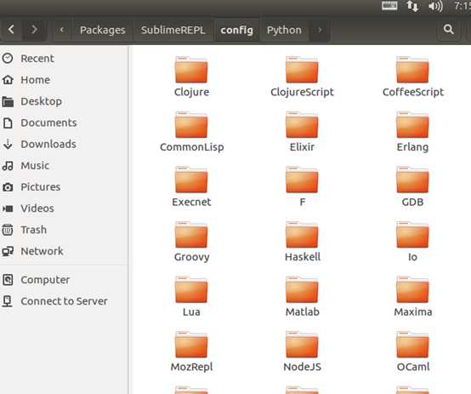
Task: Select config in the path bar
Action: pyautogui.click(x=236, y=30)
